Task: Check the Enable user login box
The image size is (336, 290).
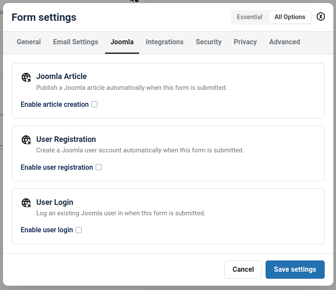Action: (79, 230)
